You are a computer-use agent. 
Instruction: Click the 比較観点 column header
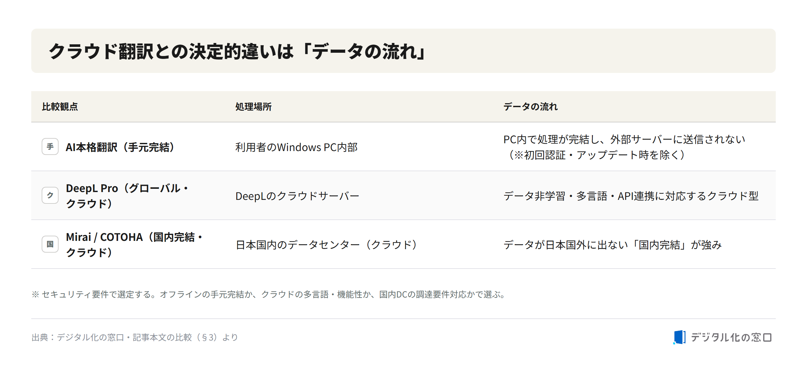point(60,107)
